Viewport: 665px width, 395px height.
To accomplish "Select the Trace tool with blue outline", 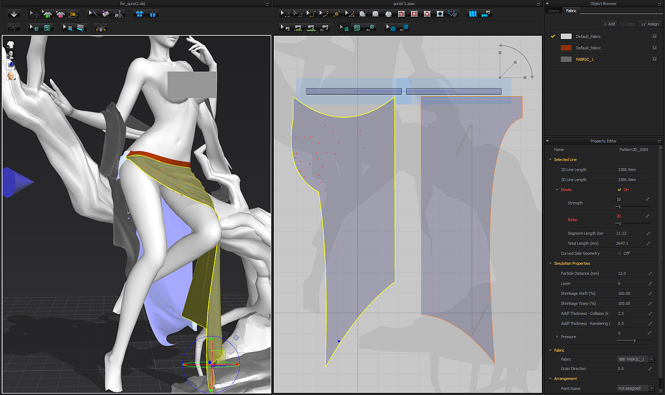I will [x=453, y=14].
